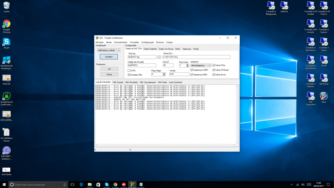Click the Código de Ativação input field
The width and height of the screenshot is (334, 188).
(x=142, y=65)
